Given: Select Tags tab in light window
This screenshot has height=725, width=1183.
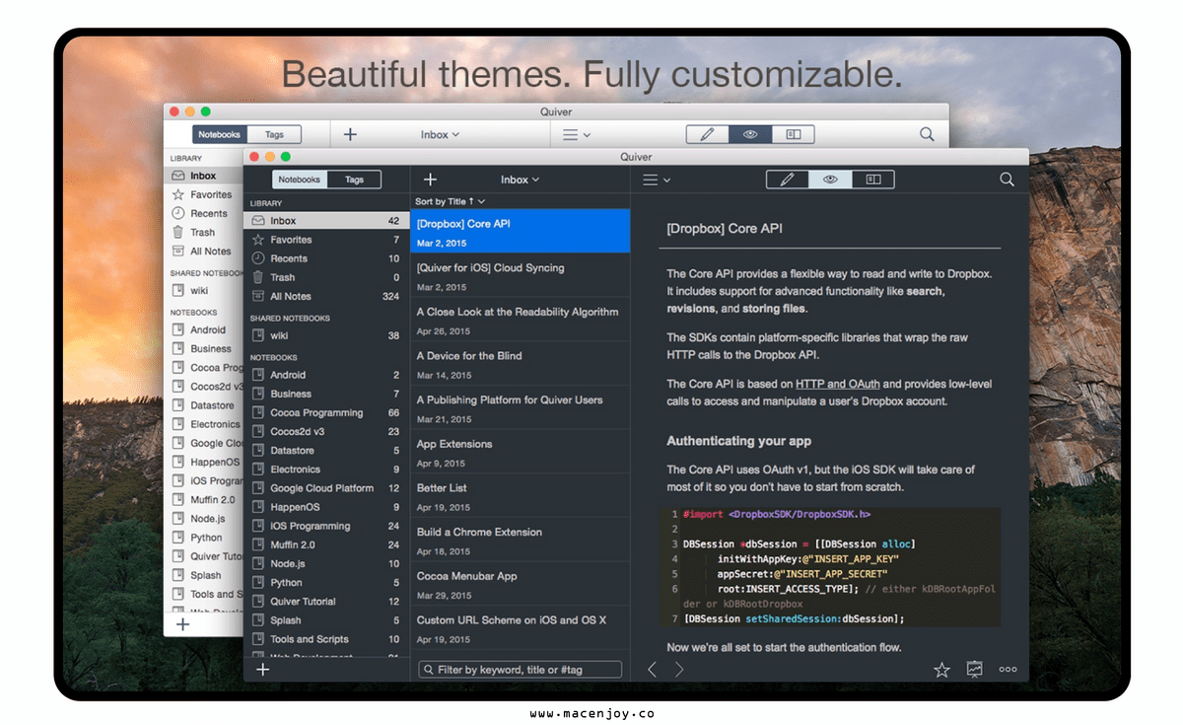Looking at the screenshot, I should click(x=274, y=134).
